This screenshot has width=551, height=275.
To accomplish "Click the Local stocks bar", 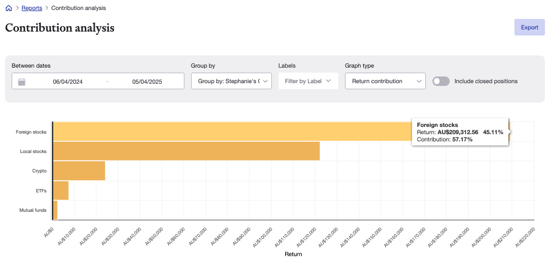I will click(186, 151).
